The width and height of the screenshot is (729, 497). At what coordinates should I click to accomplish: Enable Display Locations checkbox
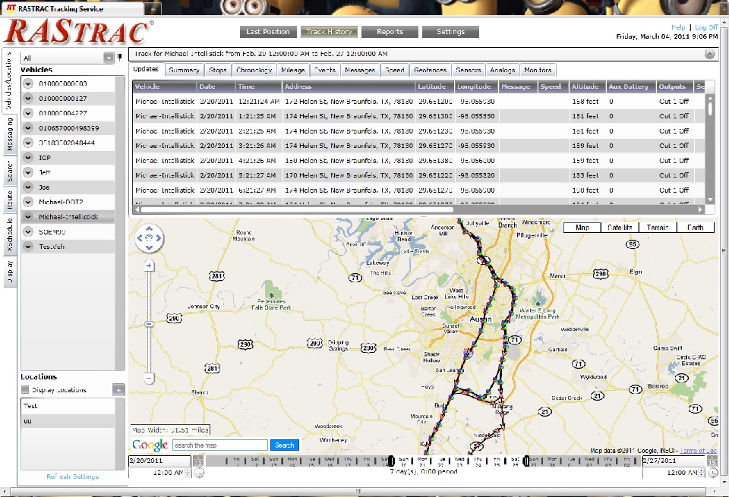pos(25,390)
